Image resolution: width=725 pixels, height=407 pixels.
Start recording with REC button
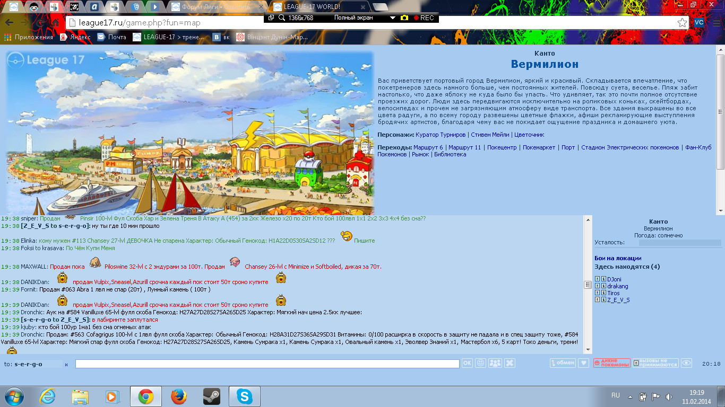pos(424,17)
